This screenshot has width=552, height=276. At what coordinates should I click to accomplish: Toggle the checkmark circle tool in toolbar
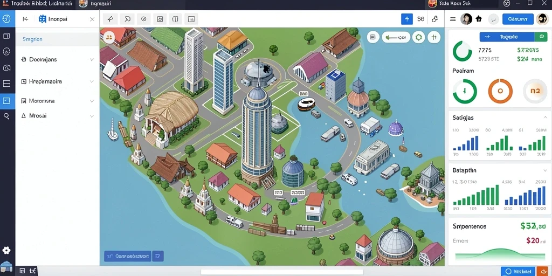[143, 19]
